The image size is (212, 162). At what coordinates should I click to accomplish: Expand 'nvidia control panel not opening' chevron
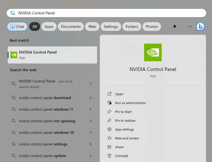click(90, 121)
